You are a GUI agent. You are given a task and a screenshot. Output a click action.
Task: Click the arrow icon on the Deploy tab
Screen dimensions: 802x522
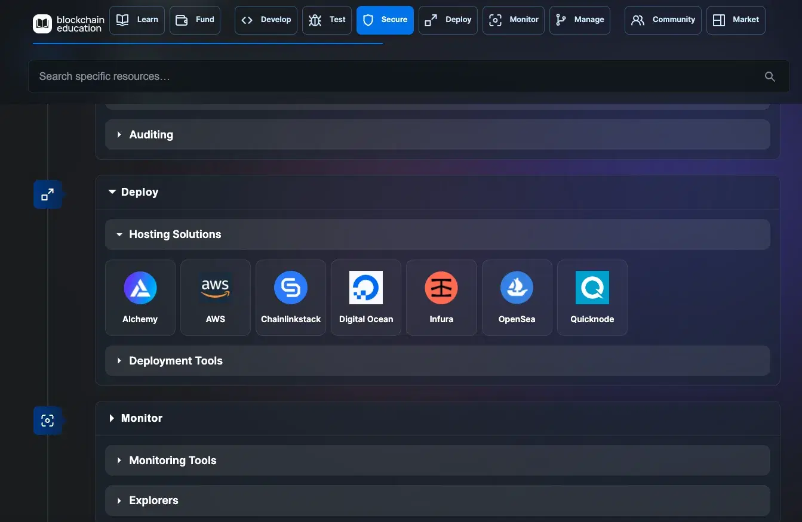tap(431, 20)
